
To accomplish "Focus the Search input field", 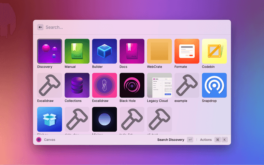I will click(x=132, y=27).
